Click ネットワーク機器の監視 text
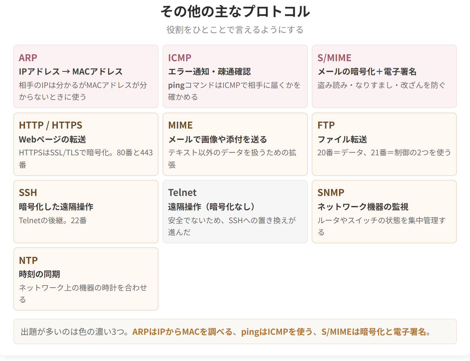 coord(363,207)
